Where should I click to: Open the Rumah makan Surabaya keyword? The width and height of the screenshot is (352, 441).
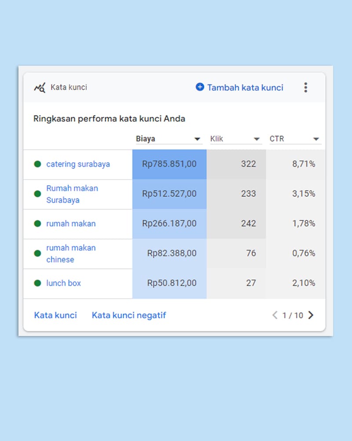click(x=72, y=194)
